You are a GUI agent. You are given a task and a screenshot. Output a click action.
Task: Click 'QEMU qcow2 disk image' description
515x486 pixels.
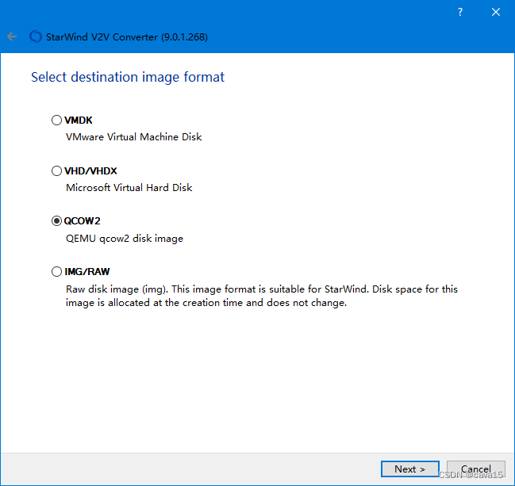point(125,238)
